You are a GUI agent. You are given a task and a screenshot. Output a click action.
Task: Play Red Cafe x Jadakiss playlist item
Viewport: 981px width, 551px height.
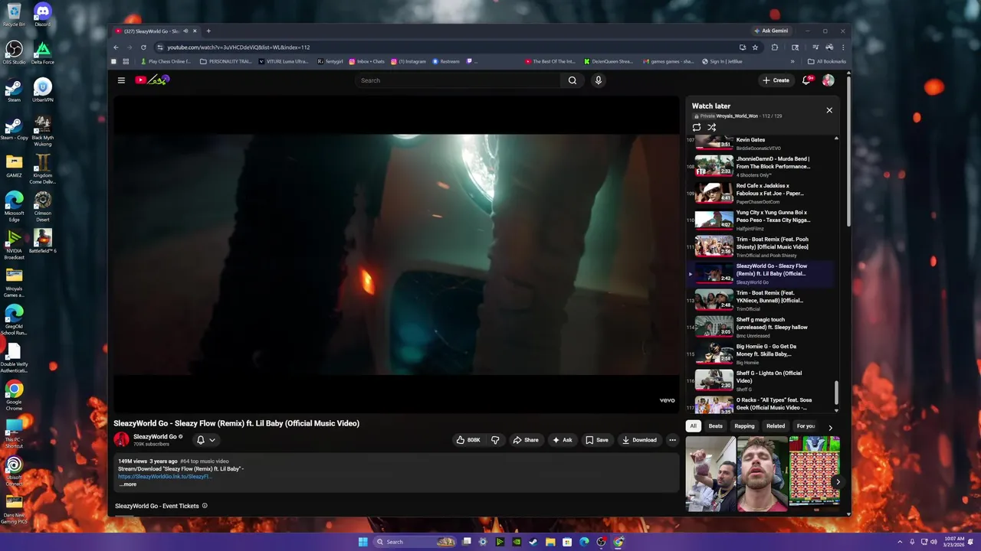[x=759, y=193]
